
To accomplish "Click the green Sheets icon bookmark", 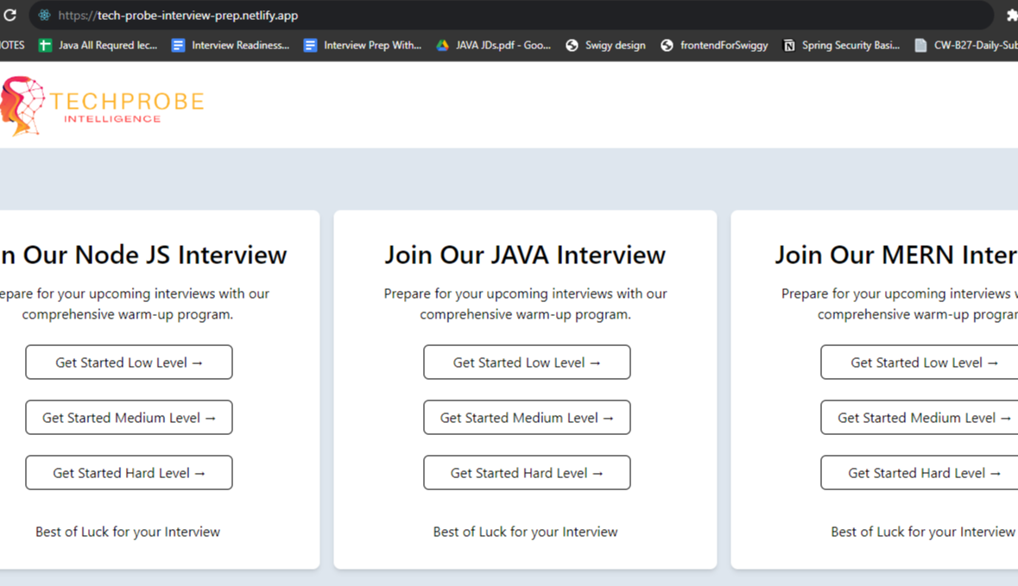I will click(46, 45).
